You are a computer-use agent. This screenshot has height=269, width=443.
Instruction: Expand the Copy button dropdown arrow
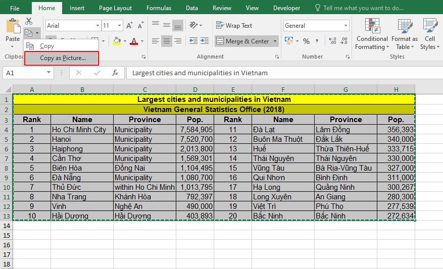click(x=37, y=33)
